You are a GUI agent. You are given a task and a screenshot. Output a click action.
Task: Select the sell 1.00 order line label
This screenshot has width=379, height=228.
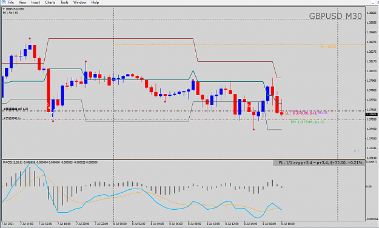coord(16,109)
